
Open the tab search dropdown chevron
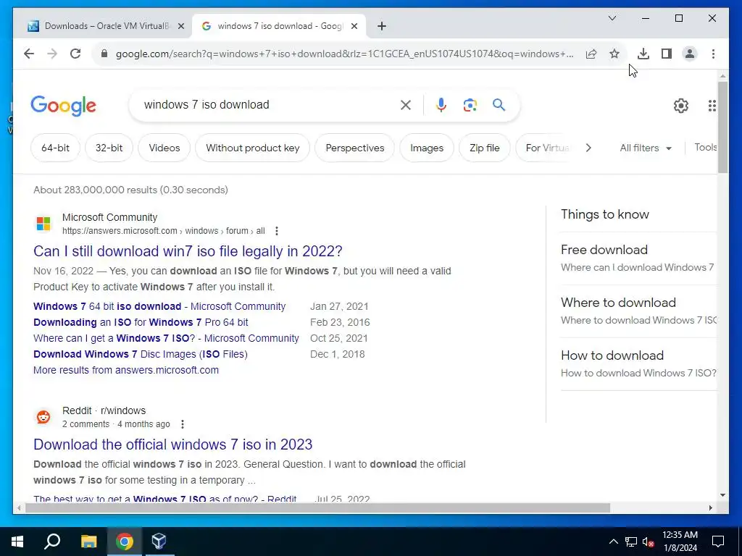click(612, 18)
